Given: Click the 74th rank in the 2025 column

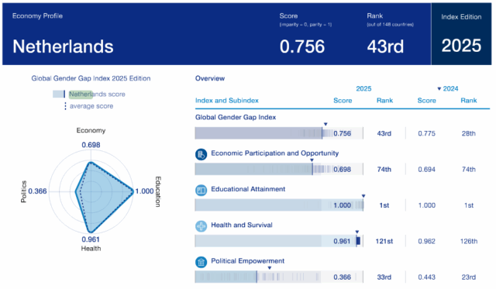Looking at the screenshot, I should click(384, 170).
